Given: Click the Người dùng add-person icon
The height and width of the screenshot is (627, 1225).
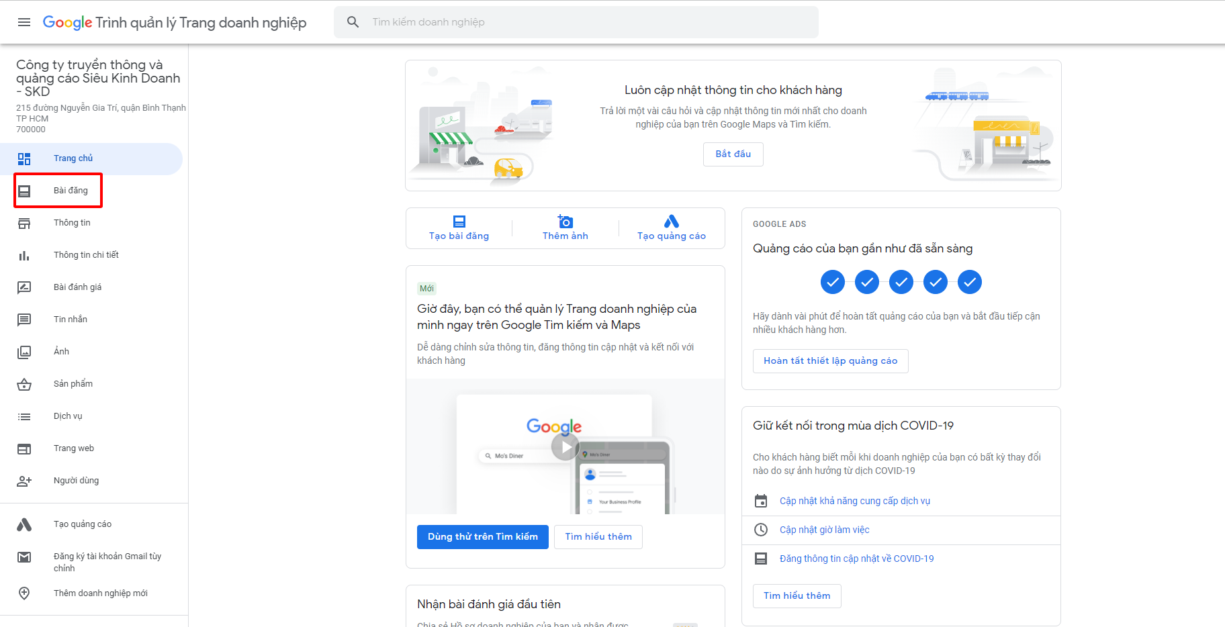Looking at the screenshot, I should (x=24, y=481).
